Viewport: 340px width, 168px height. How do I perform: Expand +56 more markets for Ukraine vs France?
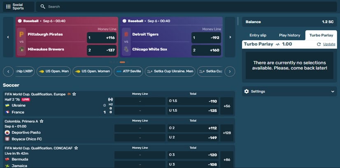point(226,106)
